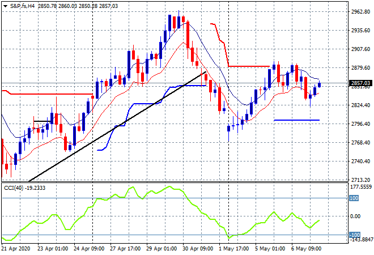Click price level 2879.60 on the axis
The width and height of the screenshot is (374, 255).
[360, 68]
